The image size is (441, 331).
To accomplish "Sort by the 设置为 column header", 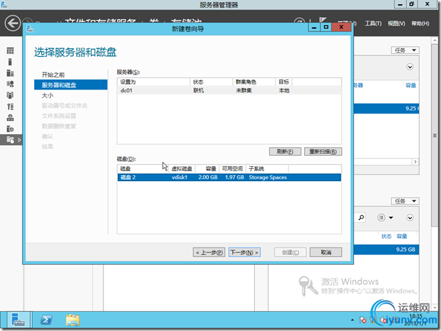I will point(153,82).
